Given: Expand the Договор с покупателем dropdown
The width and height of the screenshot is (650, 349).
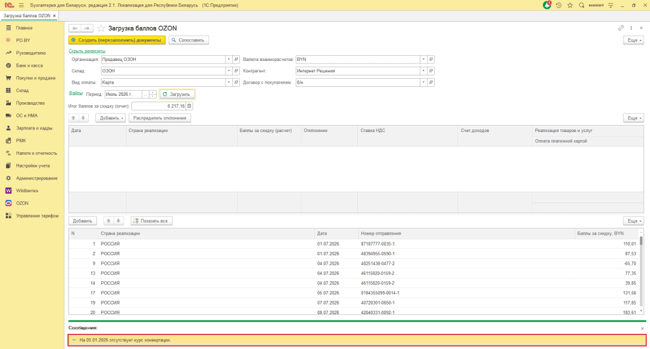Looking at the screenshot, I should [423, 82].
